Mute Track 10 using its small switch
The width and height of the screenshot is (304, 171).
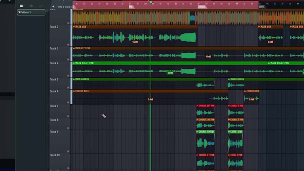tap(68, 168)
